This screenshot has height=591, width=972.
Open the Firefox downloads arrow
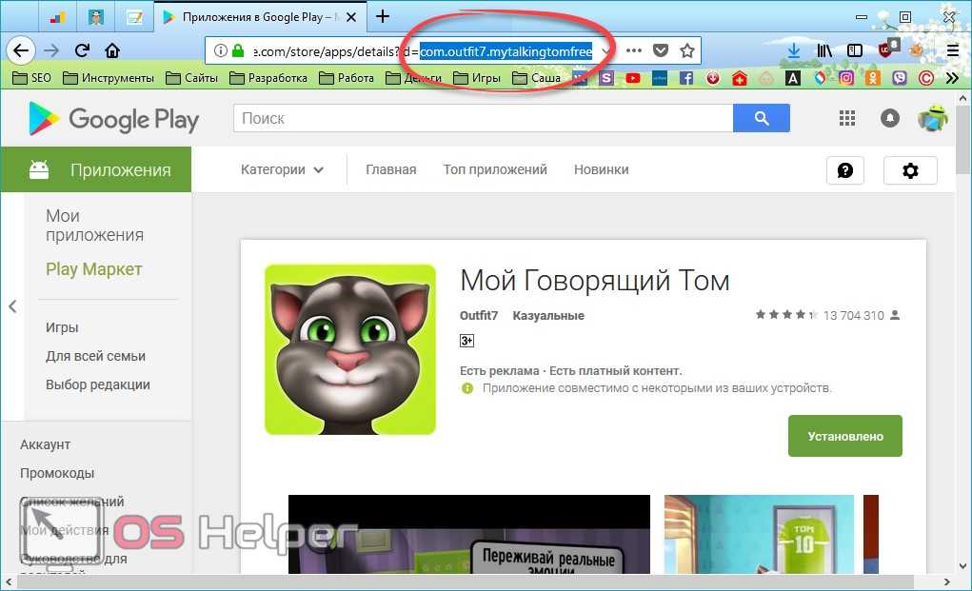point(793,50)
